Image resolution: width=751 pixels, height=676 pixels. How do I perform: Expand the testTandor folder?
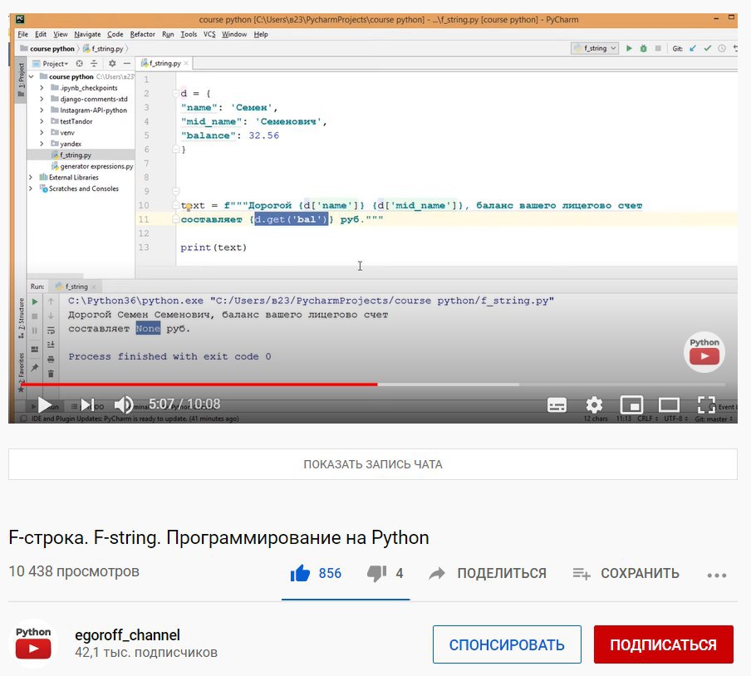click(42, 121)
